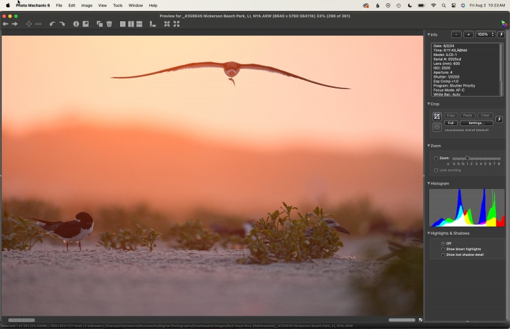Click the lightning icon in Info section
This screenshot has height=329, width=510.
tap(501, 34)
